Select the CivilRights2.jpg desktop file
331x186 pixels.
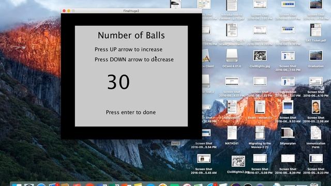click(238, 161)
